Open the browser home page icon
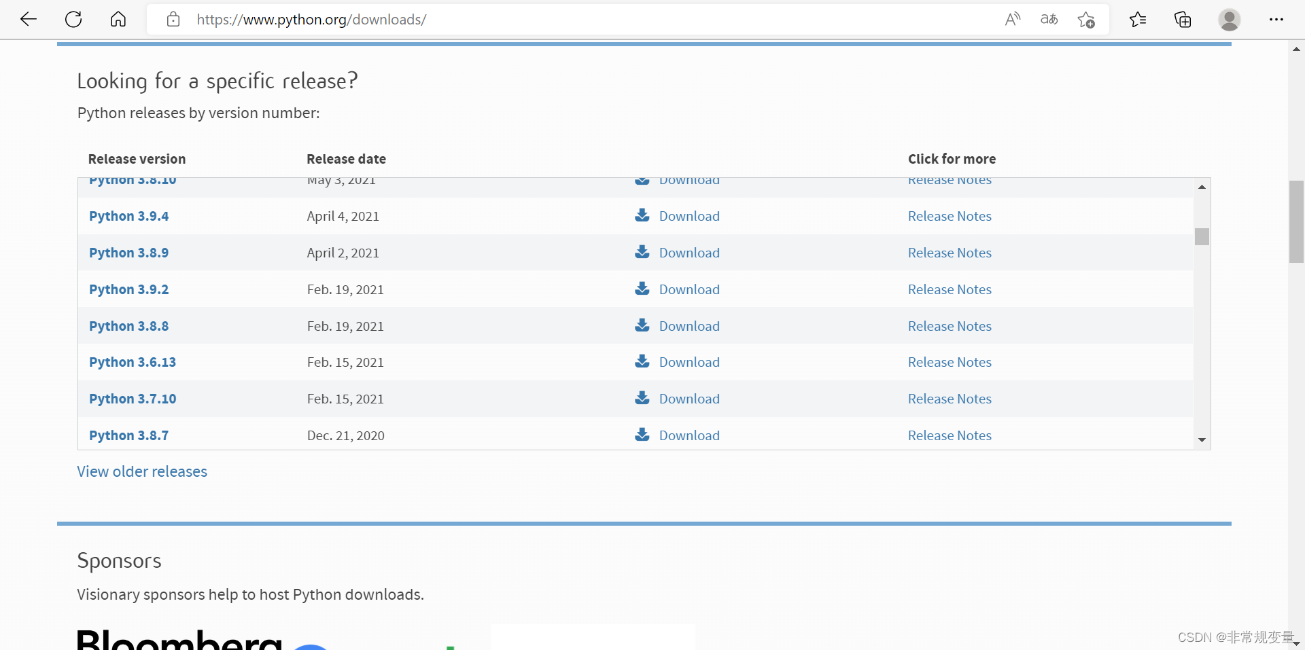Viewport: 1305px width, 650px height. 118,19
